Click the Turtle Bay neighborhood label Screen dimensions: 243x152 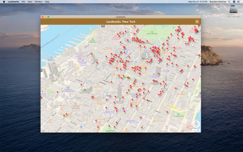pyautogui.click(x=190, y=71)
